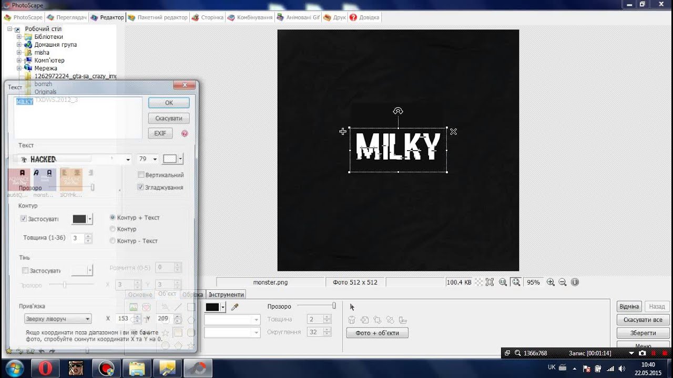Open the Windows Start menu

tap(14, 368)
